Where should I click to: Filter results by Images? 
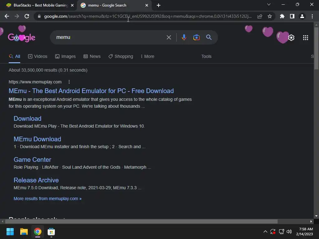pos(65,56)
